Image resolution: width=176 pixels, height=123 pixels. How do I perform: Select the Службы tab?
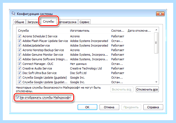49,21
